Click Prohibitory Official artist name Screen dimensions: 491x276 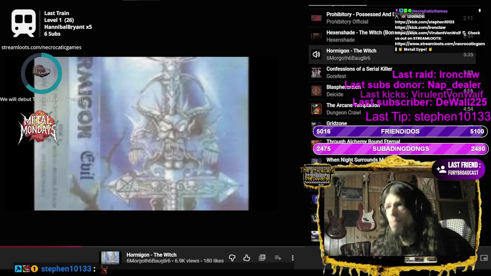(347, 22)
